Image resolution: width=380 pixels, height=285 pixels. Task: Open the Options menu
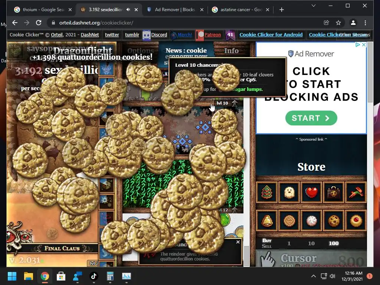click(141, 50)
